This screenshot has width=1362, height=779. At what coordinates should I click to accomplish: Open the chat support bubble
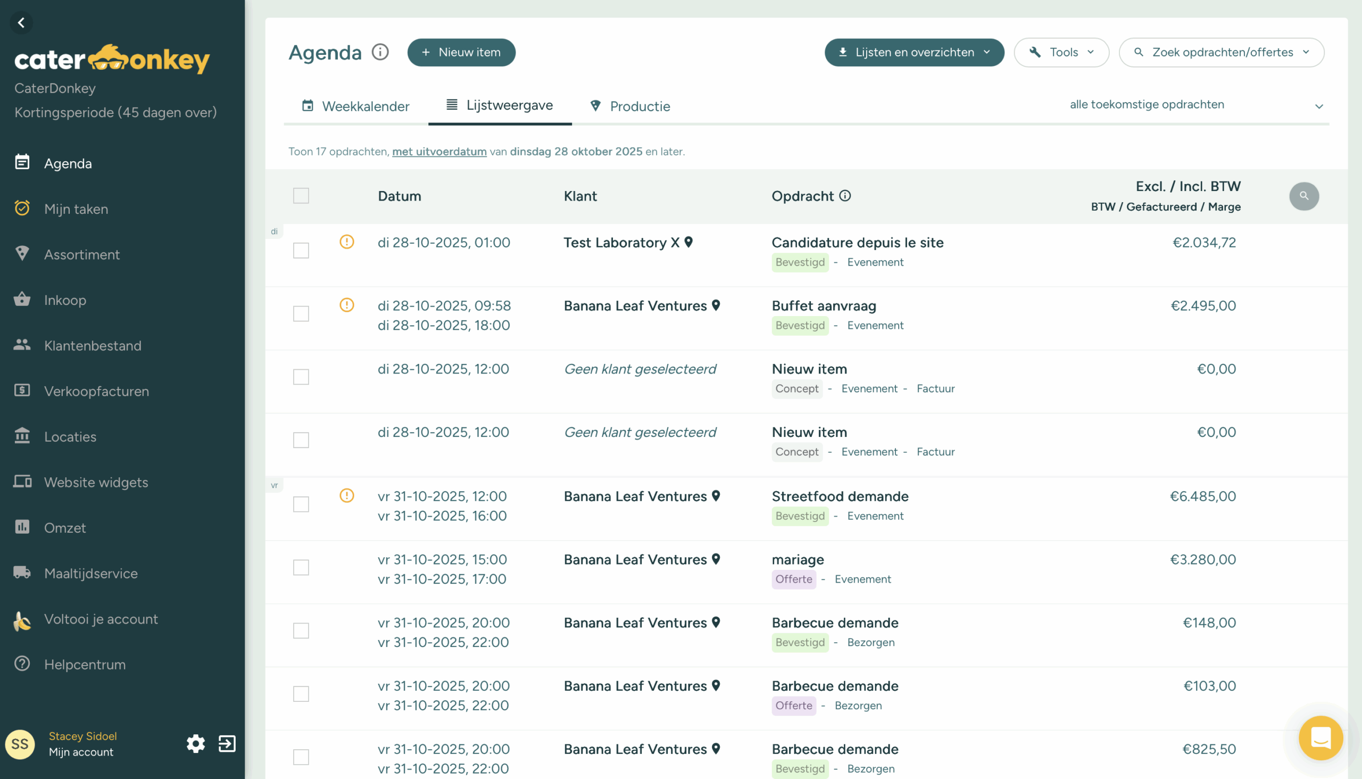point(1321,738)
